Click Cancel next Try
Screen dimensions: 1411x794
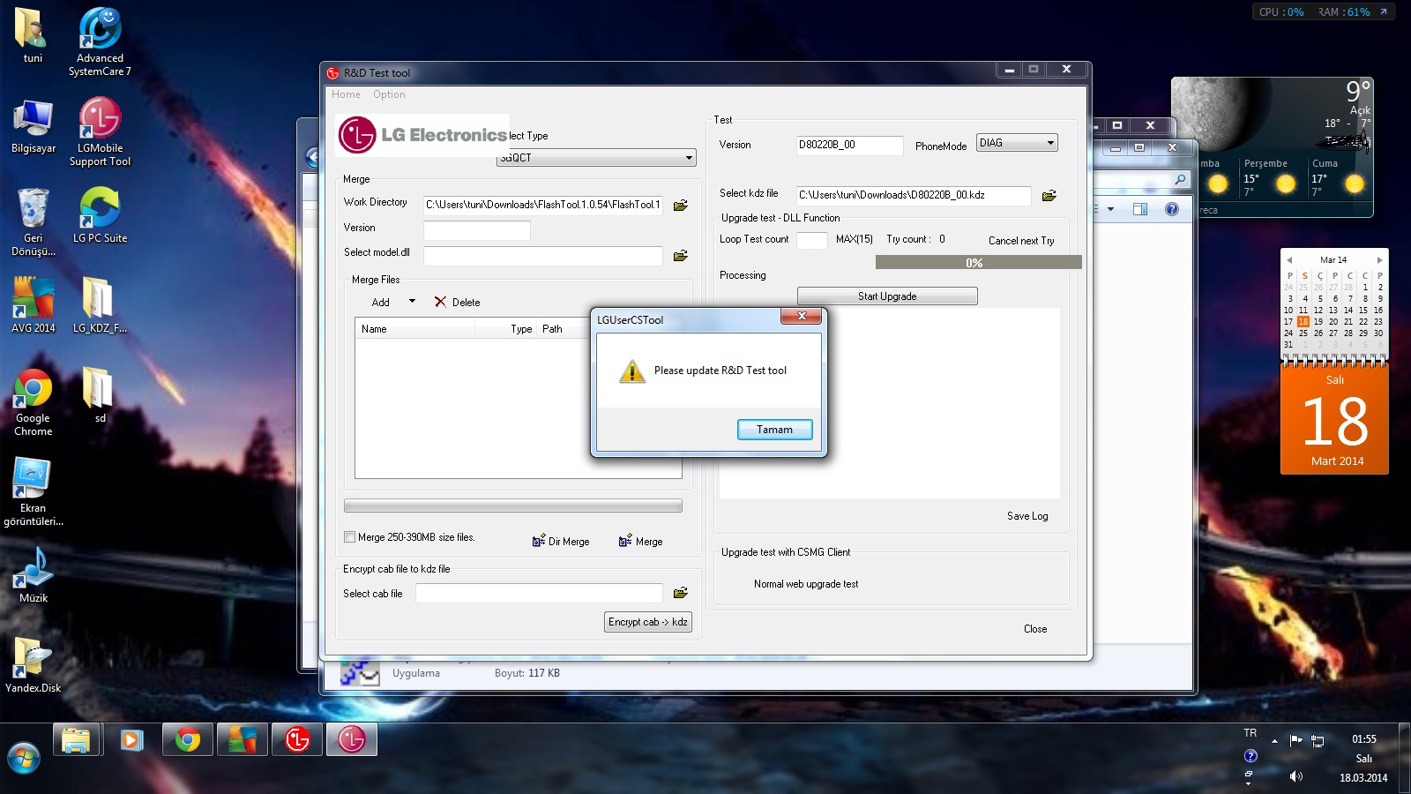[1021, 241]
